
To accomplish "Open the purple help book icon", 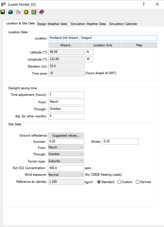I will point(41,12).
